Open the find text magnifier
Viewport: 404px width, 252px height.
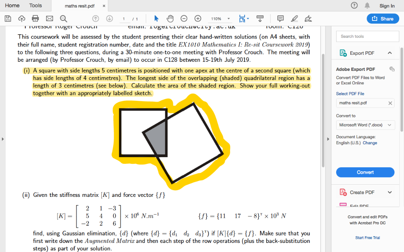[x=64, y=19]
